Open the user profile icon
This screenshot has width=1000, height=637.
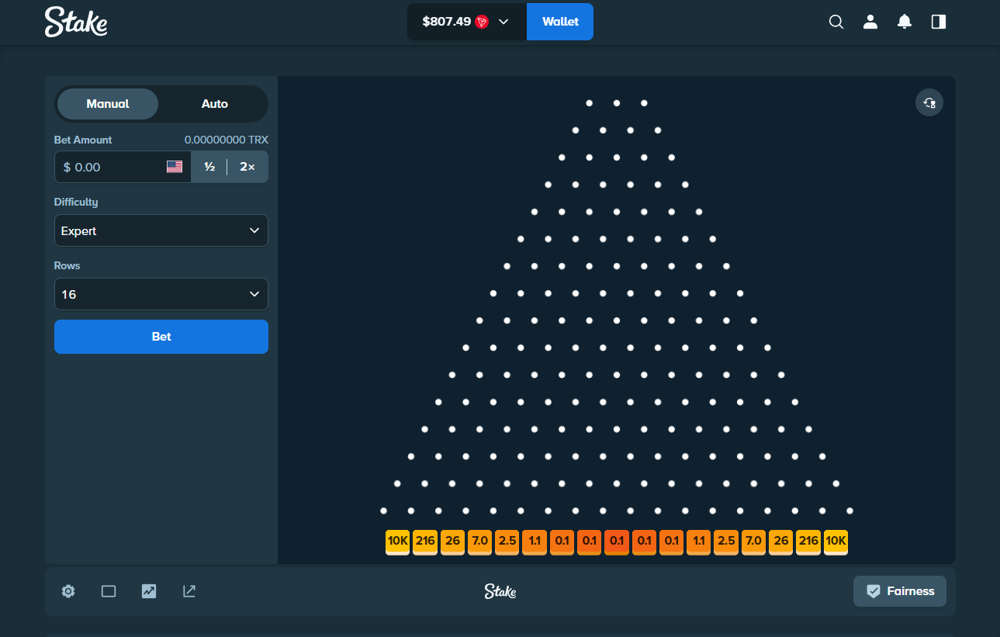pyautogui.click(x=870, y=22)
